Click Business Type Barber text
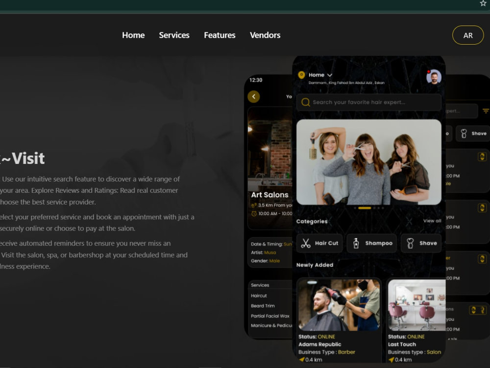This screenshot has width=490, height=368. pos(326,352)
